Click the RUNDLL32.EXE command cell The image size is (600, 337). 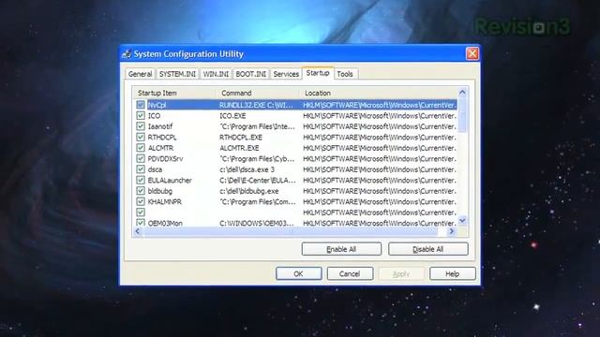256,105
